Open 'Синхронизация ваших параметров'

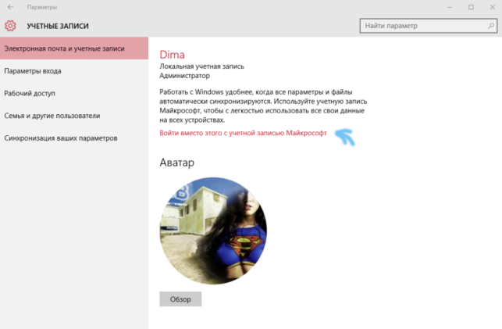[74, 138]
